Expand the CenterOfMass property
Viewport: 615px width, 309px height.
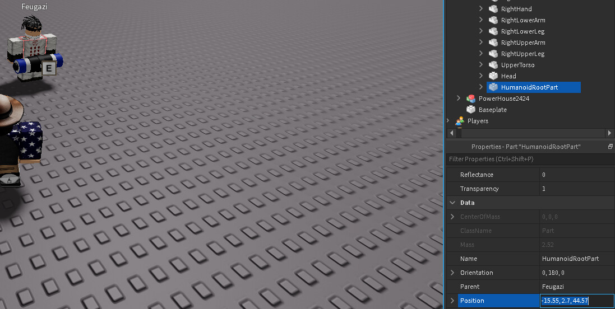(452, 217)
